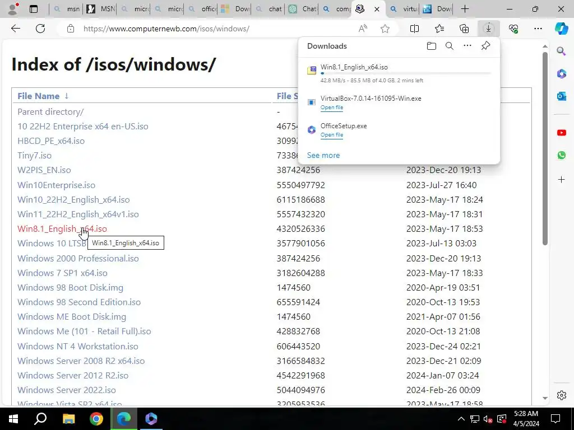This screenshot has width=574, height=430.
Task: Open the YouTube sidebar icon
Action: point(562,133)
